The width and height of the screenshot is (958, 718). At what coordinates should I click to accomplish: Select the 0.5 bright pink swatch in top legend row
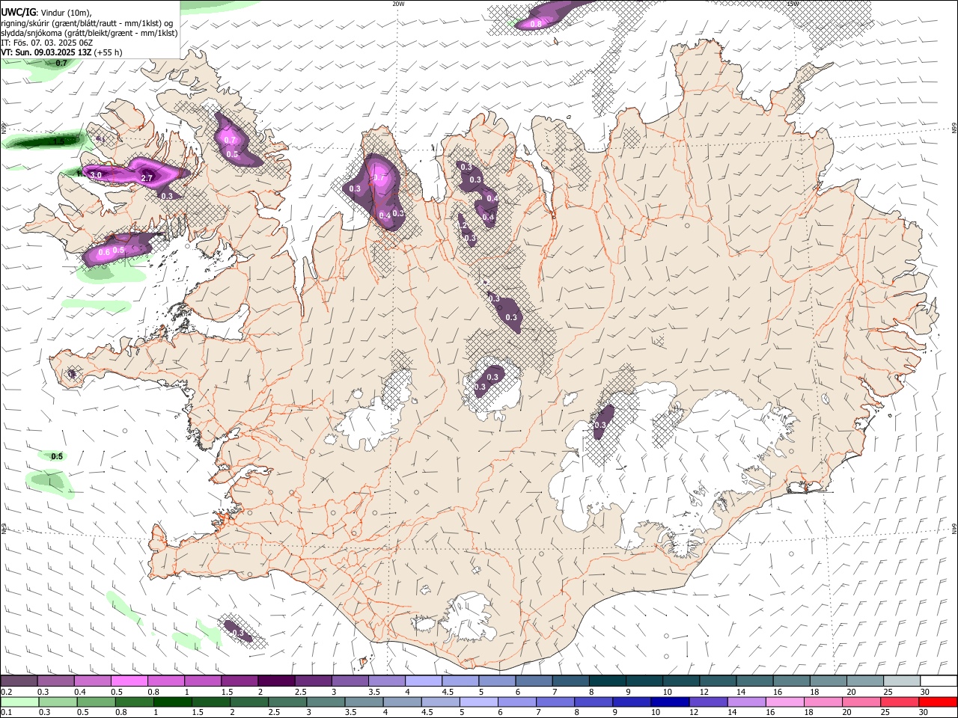129,681
